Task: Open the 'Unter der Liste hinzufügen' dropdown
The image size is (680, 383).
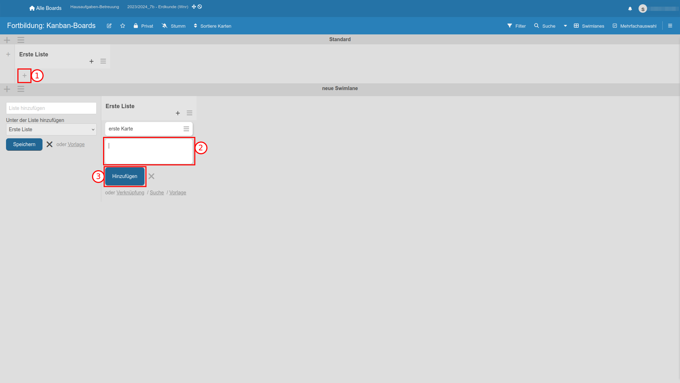Action: click(51, 129)
